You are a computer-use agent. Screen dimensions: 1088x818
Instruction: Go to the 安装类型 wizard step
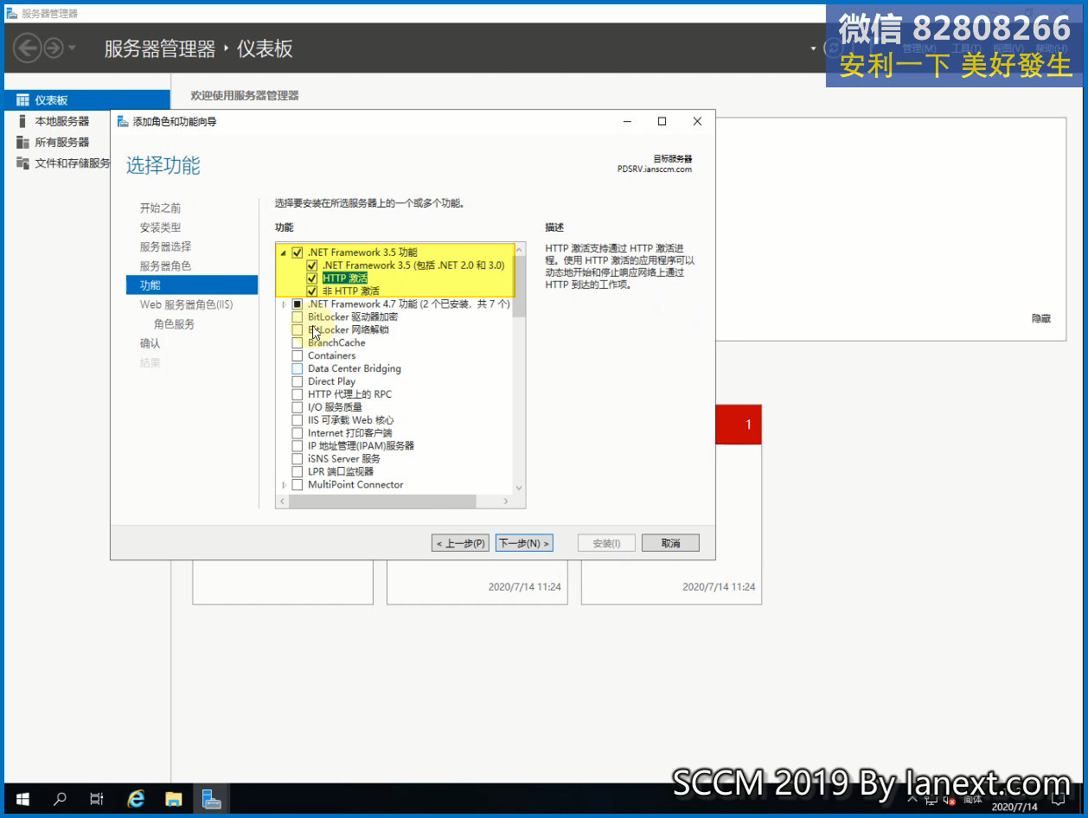pyautogui.click(x=161, y=227)
